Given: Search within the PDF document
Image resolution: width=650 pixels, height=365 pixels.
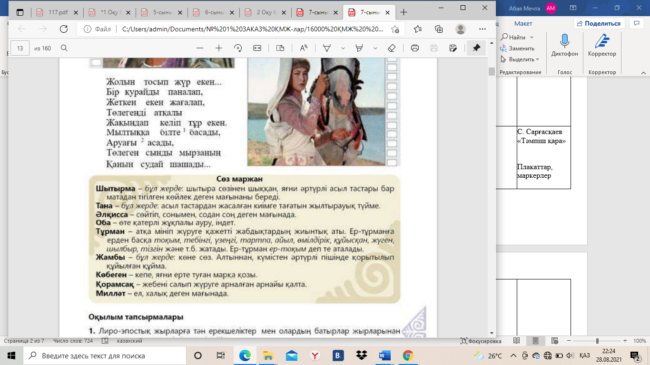Looking at the screenshot, I should click(64, 48).
